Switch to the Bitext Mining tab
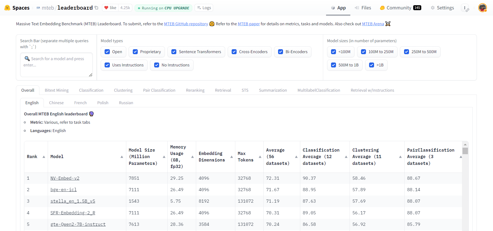The image size is (493, 231). coord(57,90)
